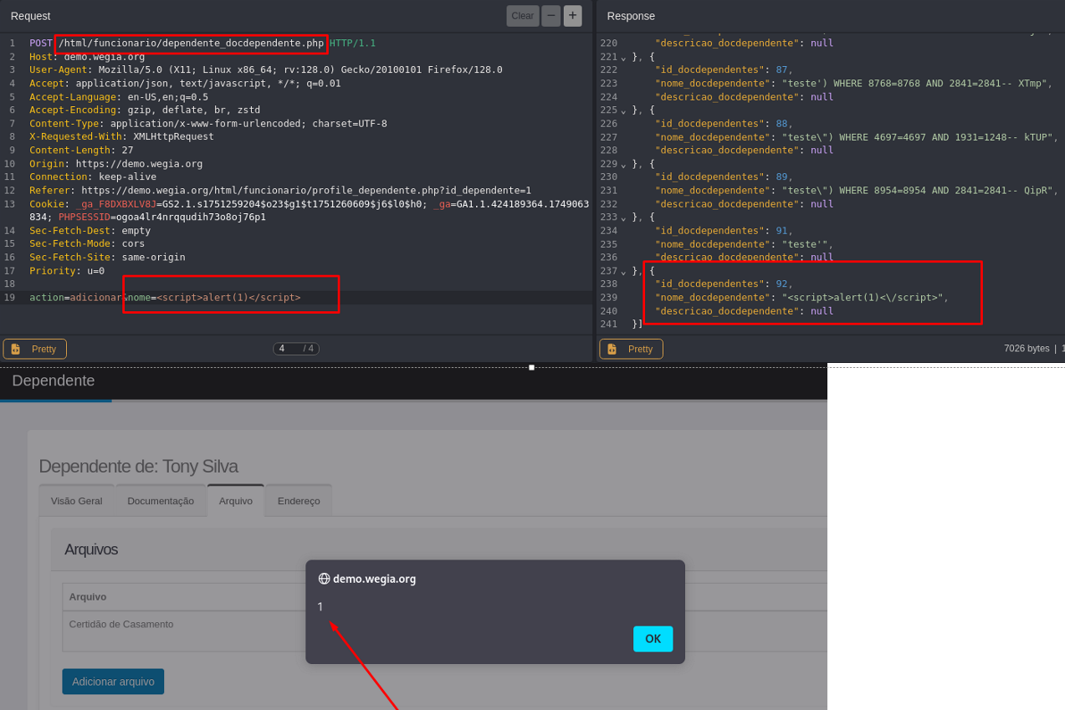
Task: Click the Request panel title
Action: [x=30, y=16]
